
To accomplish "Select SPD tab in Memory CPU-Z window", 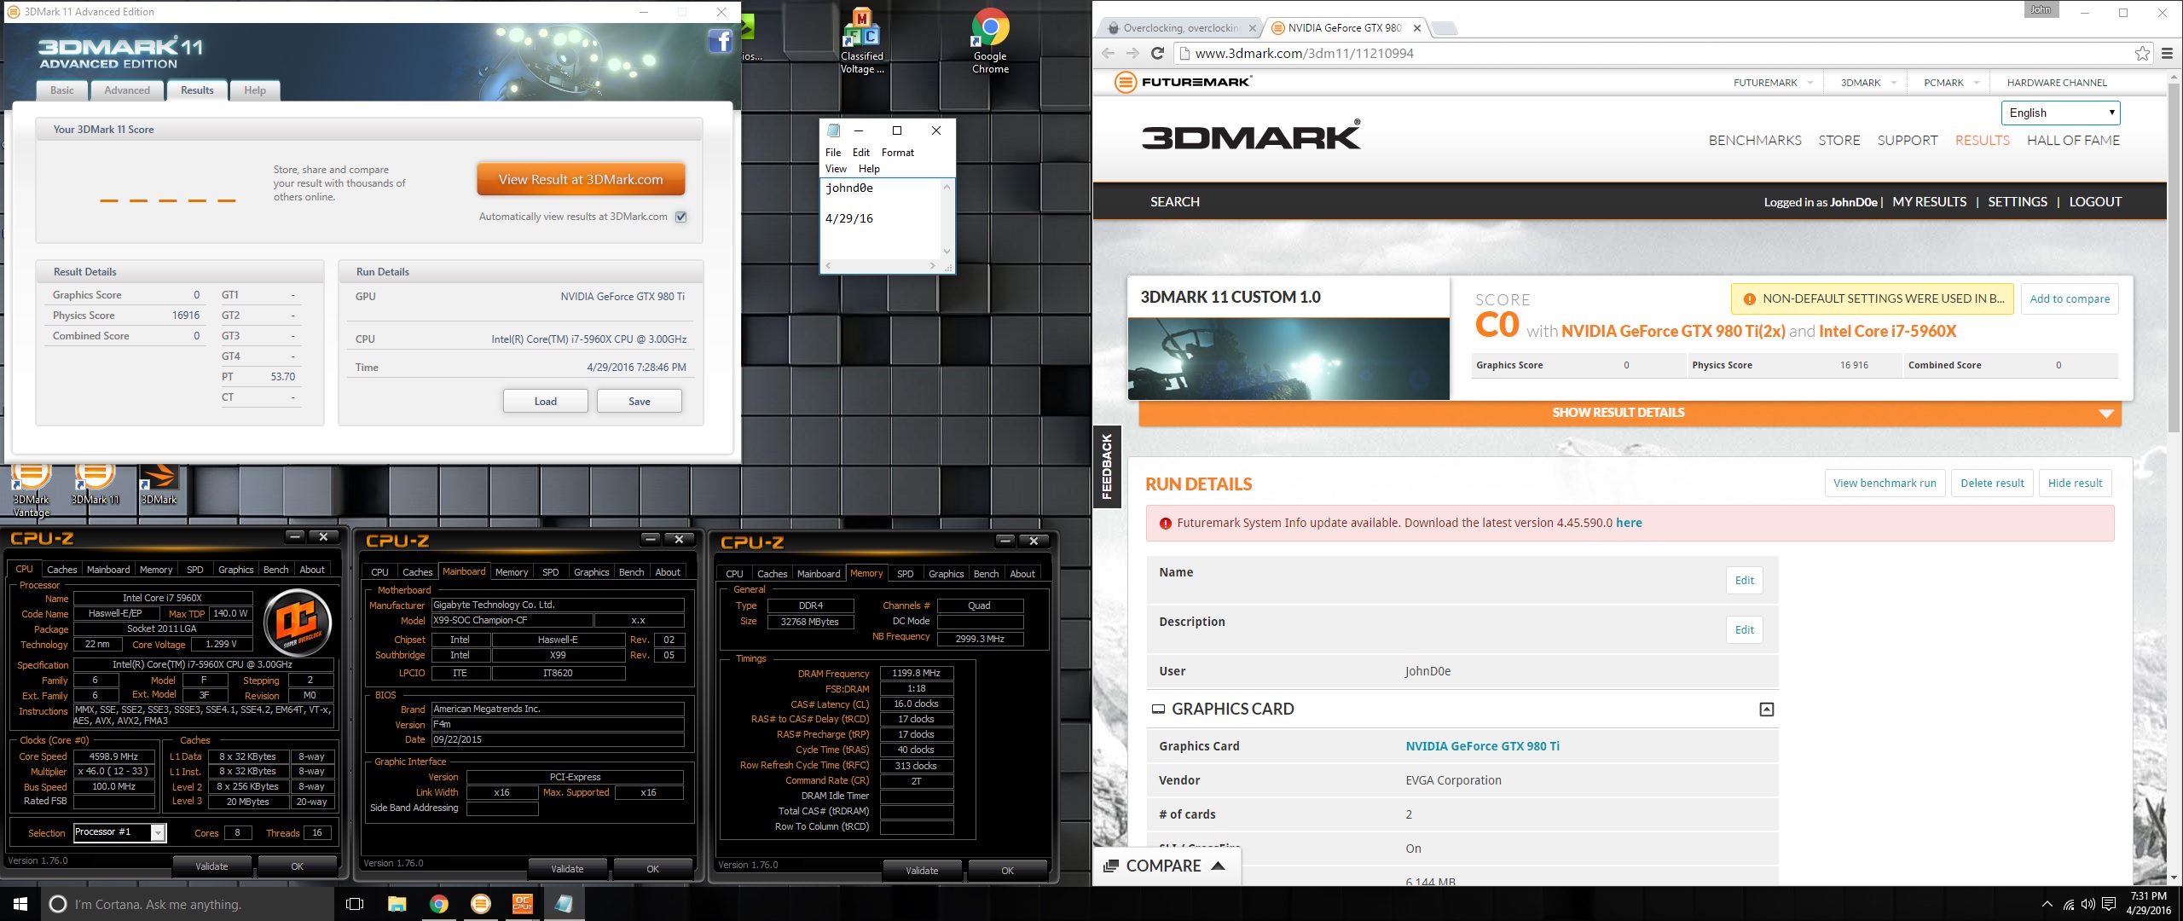I will (x=906, y=574).
